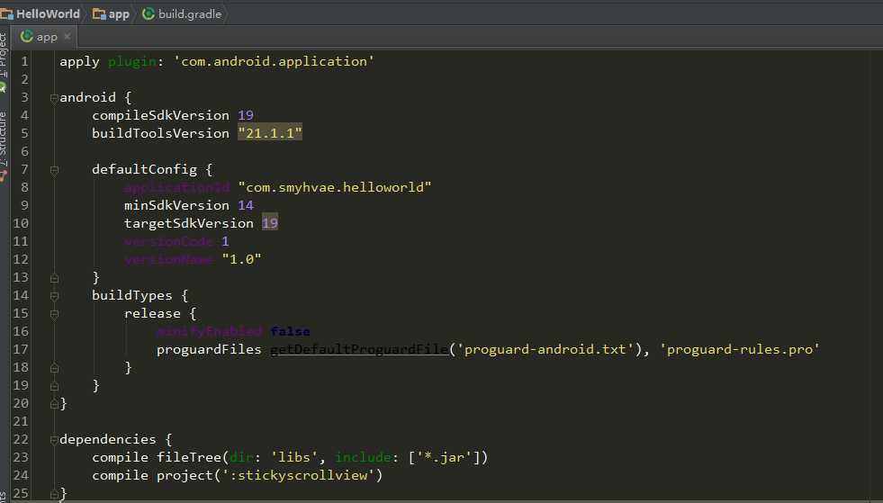Screen dimensions: 883x503
Task: Switch to the app editor tab
Action: [46, 37]
